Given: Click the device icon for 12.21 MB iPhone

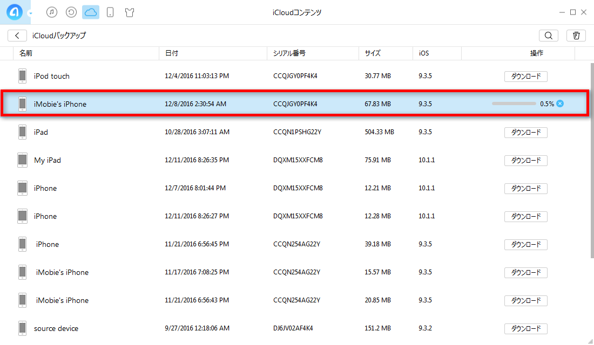Looking at the screenshot, I should (x=22, y=188).
